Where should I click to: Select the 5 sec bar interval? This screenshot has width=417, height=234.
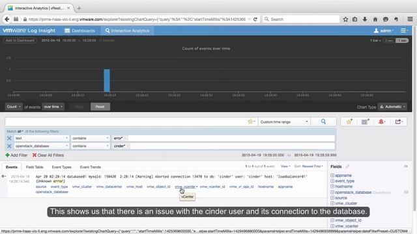click(389, 40)
